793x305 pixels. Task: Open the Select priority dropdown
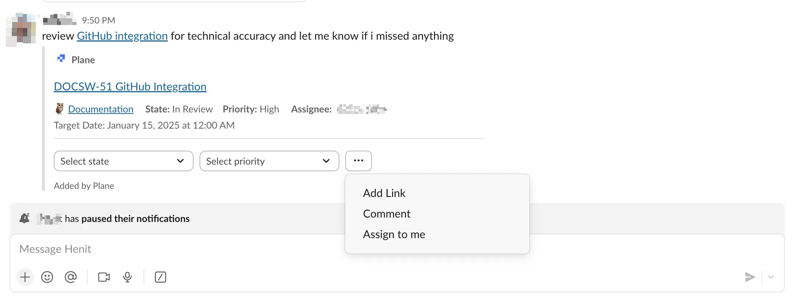click(269, 161)
